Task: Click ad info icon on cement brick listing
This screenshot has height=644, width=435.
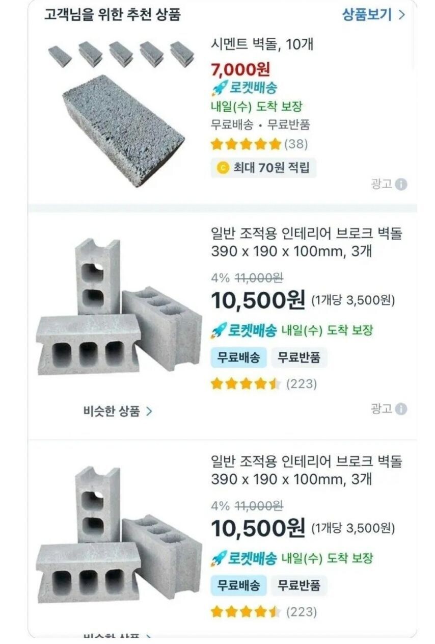Action: pyautogui.click(x=401, y=185)
